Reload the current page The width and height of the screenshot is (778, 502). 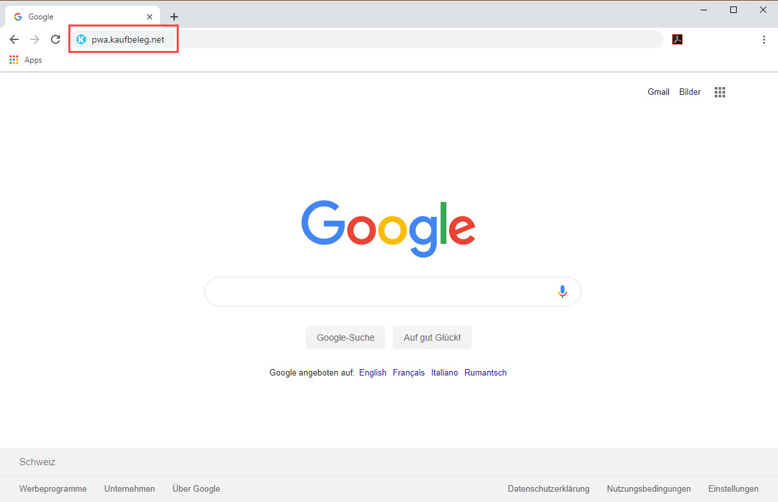tap(55, 39)
